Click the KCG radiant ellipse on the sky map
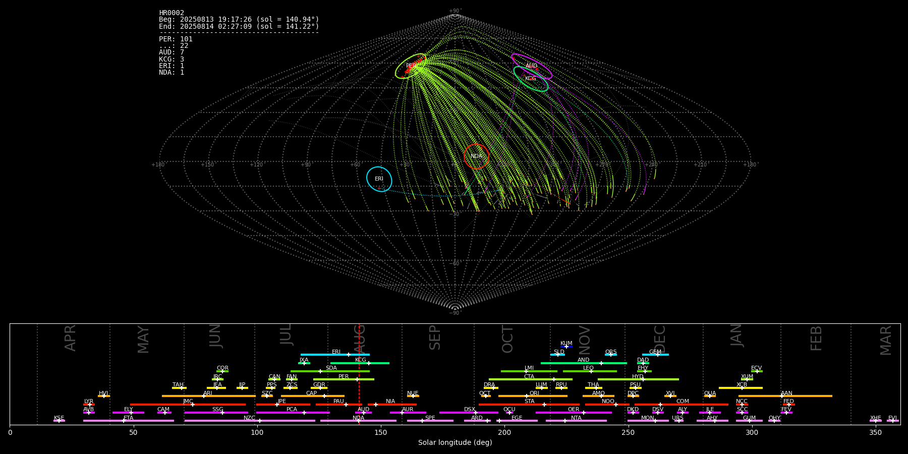The image size is (908, 454). coord(531,79)
